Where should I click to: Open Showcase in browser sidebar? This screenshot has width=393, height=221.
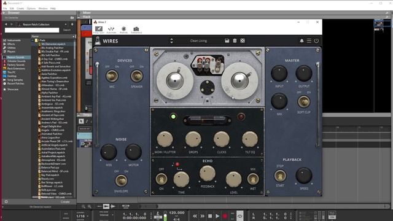[x=13, y=89]
